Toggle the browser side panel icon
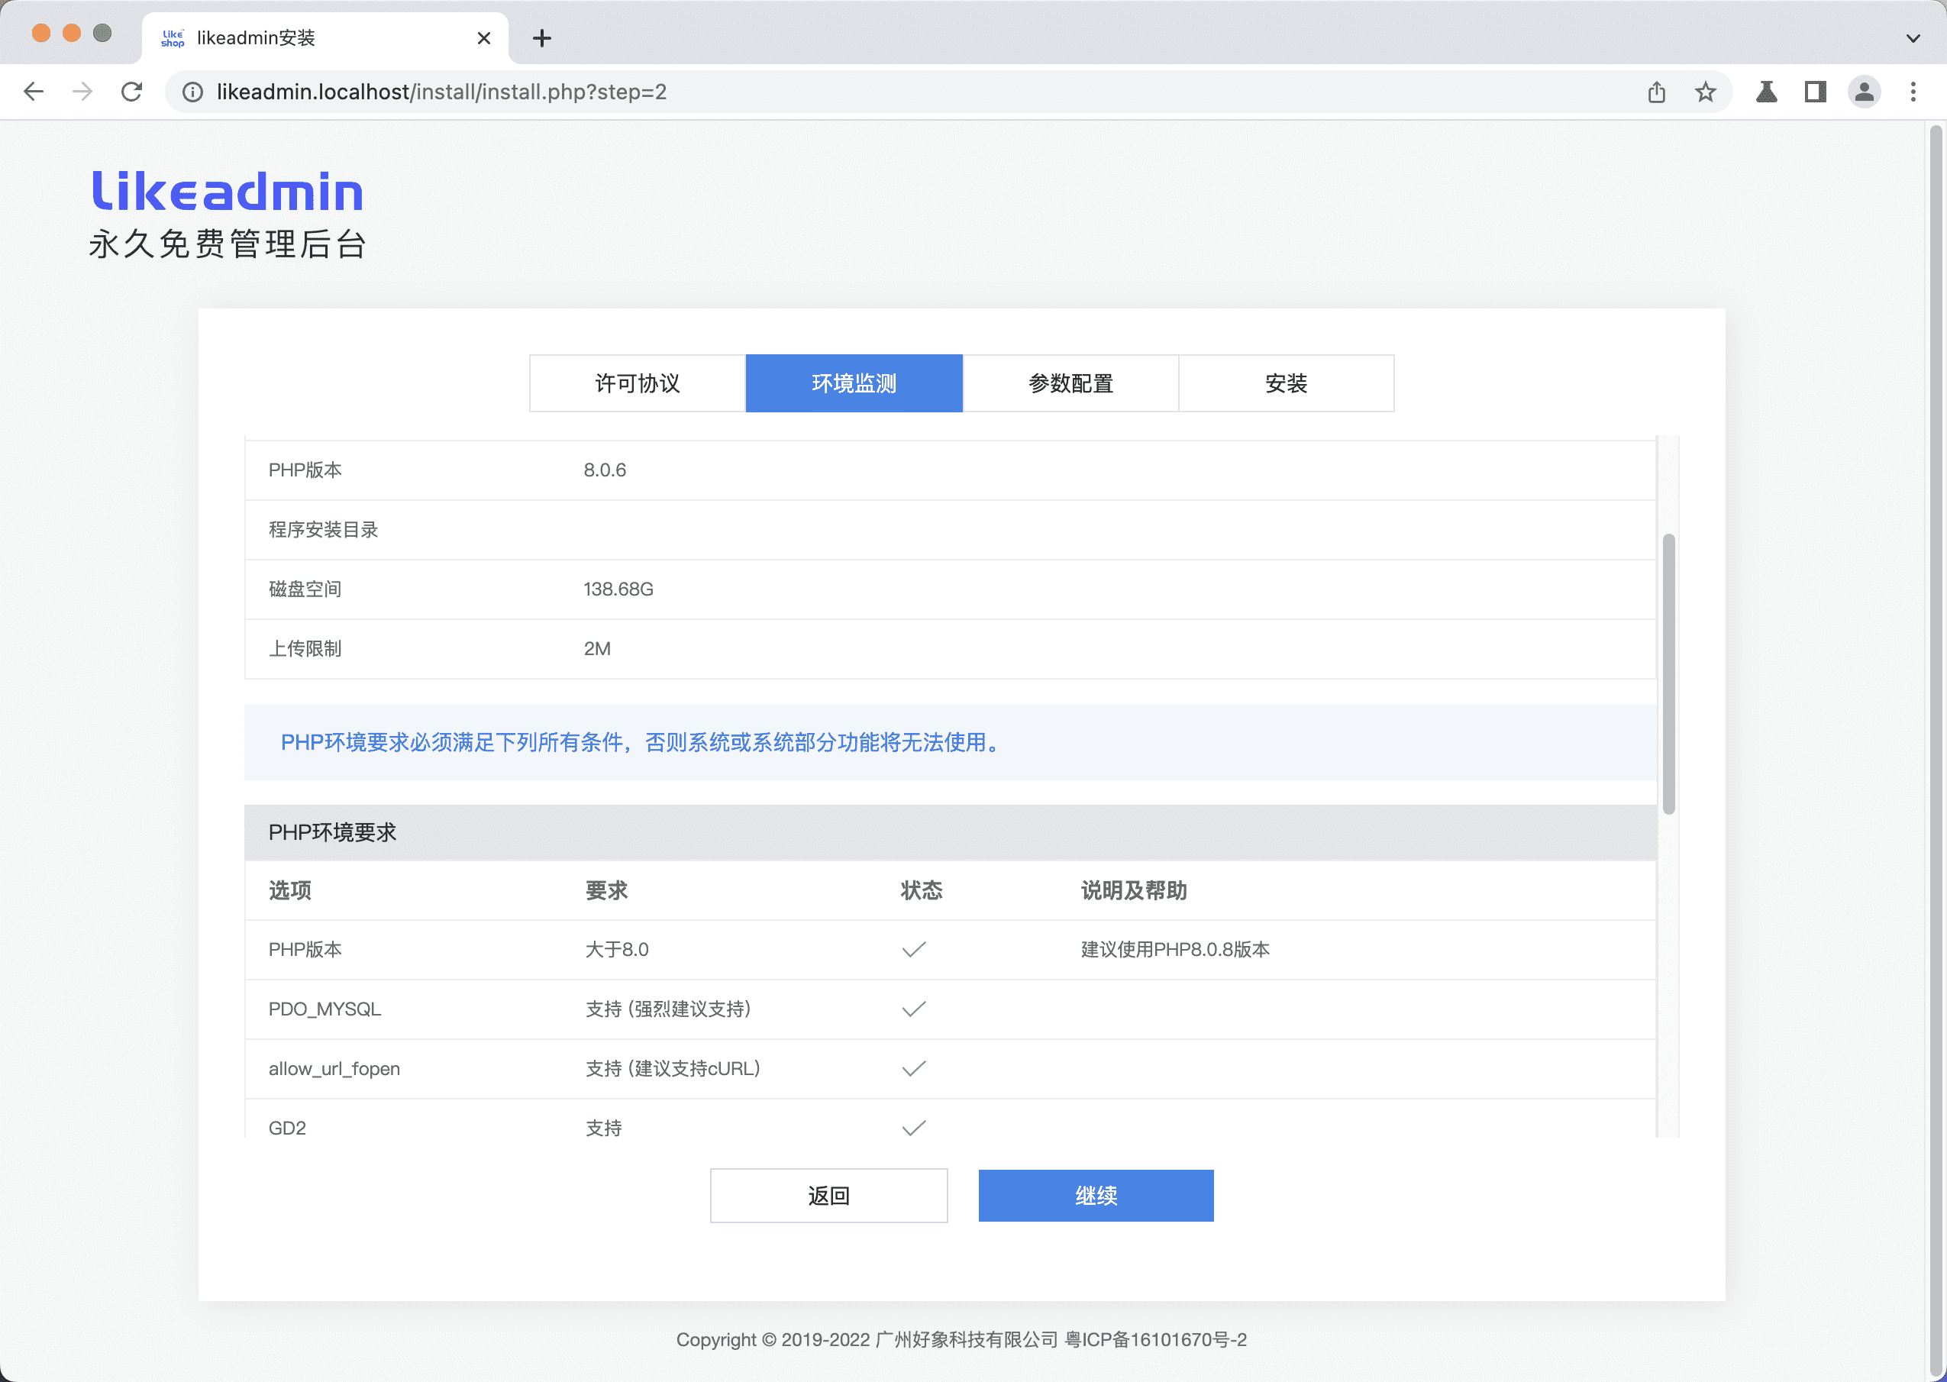The height and width of the screenshot is (1382, 1947). [x=1815, y=92]
